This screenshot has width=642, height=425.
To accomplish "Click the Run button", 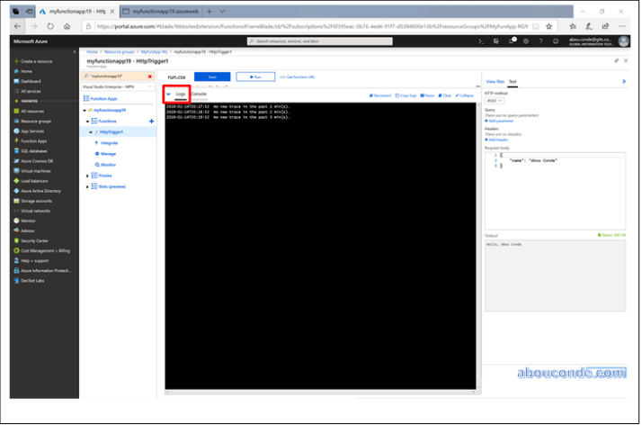I will (255, 77).
